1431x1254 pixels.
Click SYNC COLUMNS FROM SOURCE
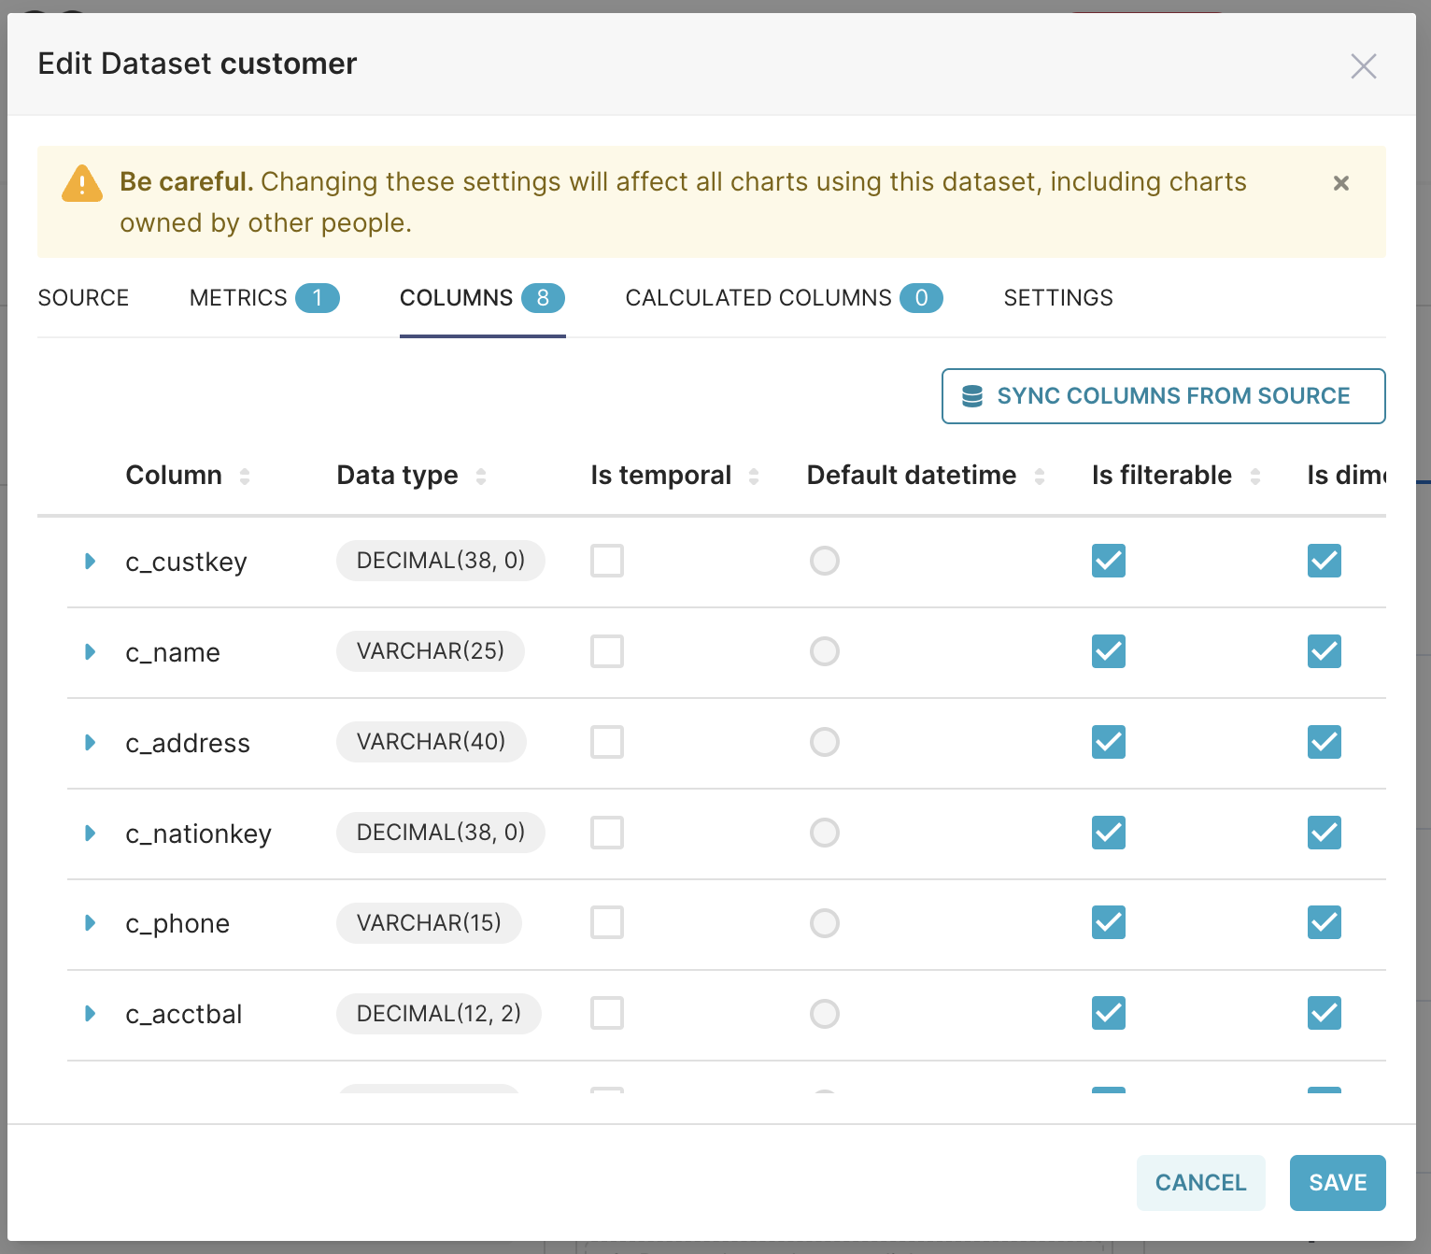coord(1163,395)
